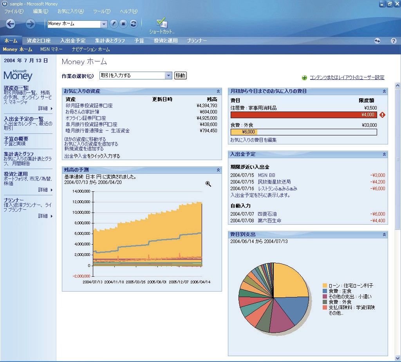The image size is (401, 362).
Task: Switch to the 集計表とグラフ tab
Action: click(x=110, y=41)
